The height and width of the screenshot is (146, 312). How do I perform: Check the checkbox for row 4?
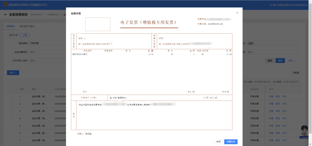(12, 118)
